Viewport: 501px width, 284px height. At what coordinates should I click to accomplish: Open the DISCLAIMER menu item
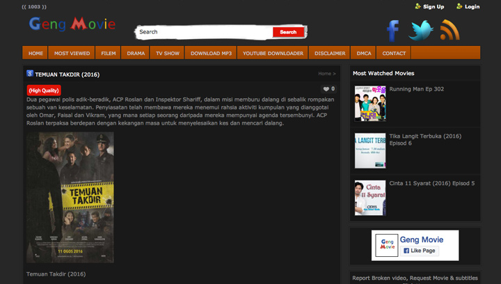pyautogui.click(x=330, y=53)
